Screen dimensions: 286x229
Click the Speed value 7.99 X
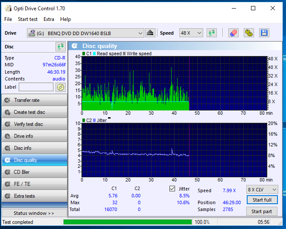pos(229,190)
